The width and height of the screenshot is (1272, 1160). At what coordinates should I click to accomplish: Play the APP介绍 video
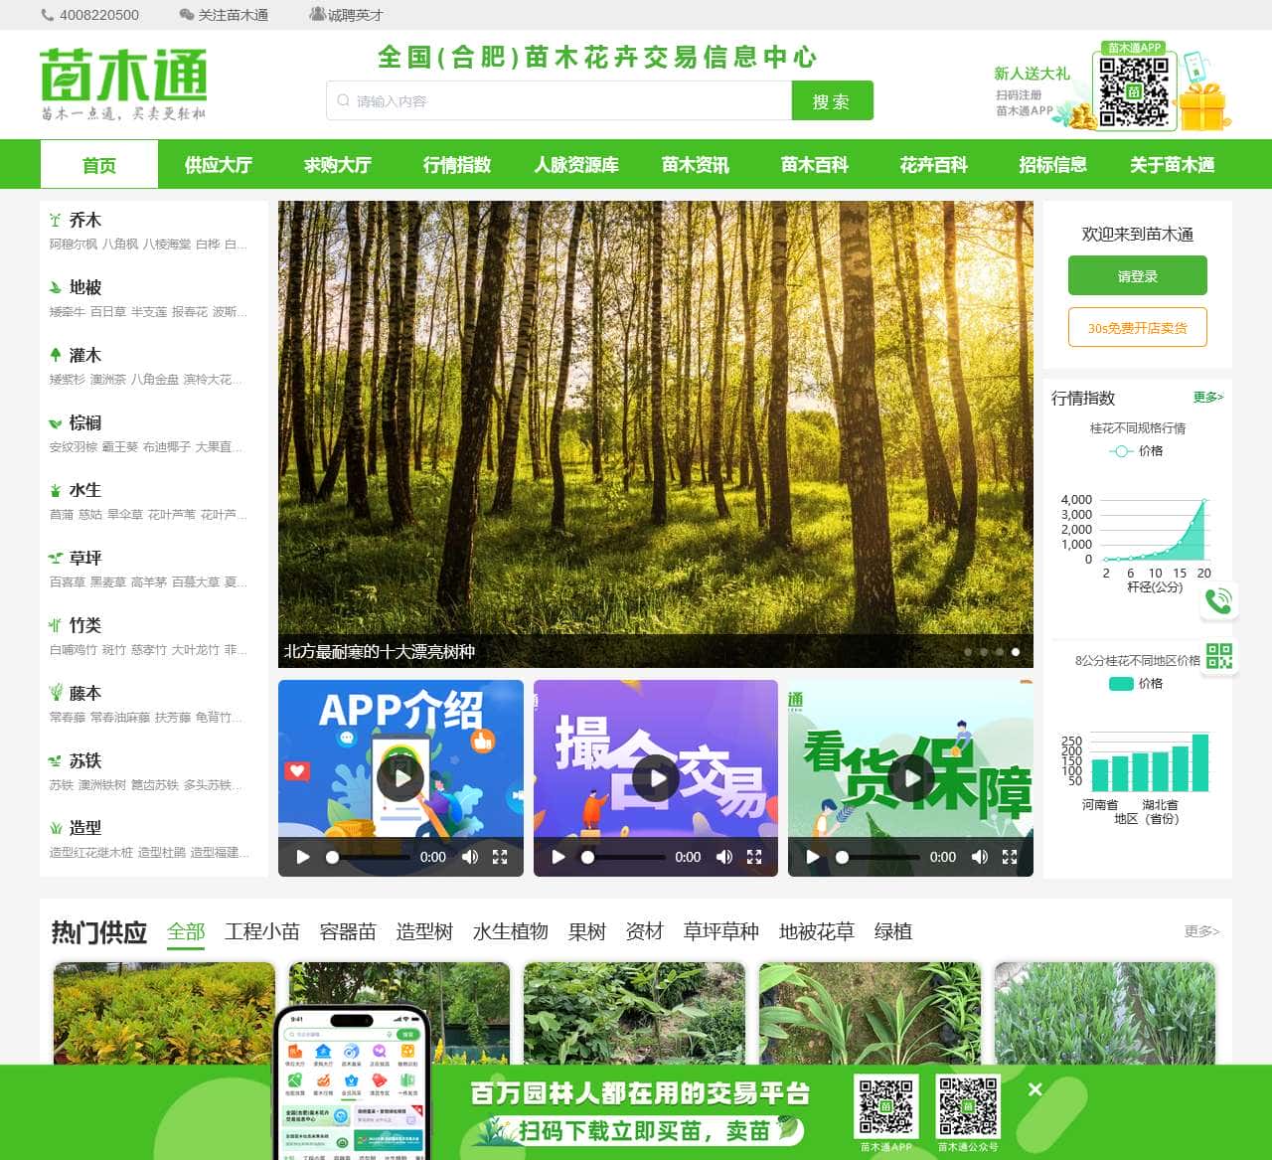coord(400,778)
